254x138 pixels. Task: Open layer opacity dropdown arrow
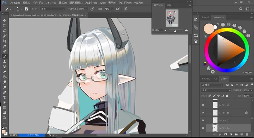click(x=251, y=90)
